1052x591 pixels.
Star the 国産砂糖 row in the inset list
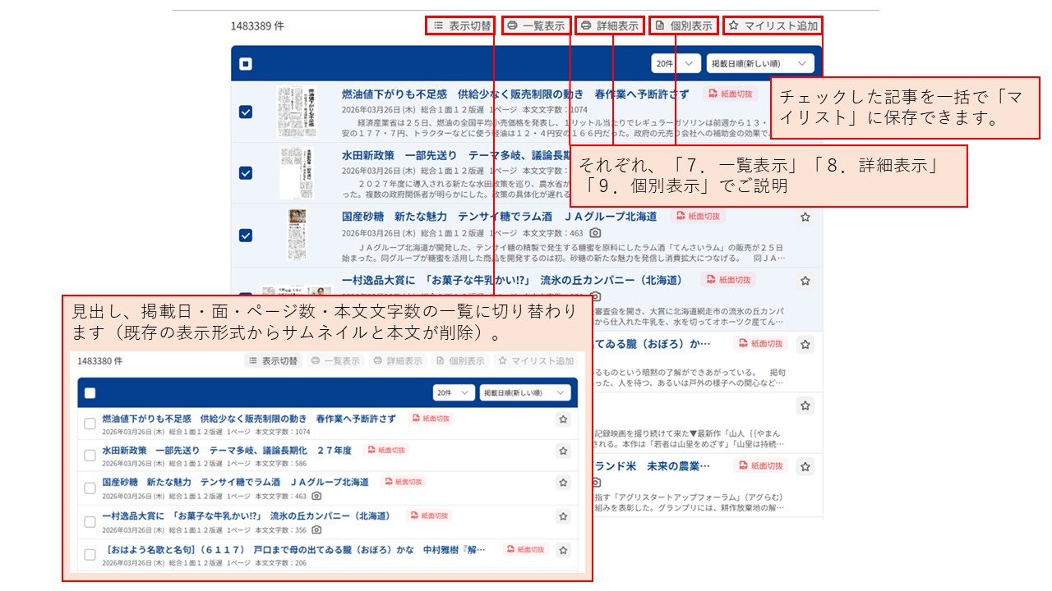pyautogui.click(x=563, y=483)
